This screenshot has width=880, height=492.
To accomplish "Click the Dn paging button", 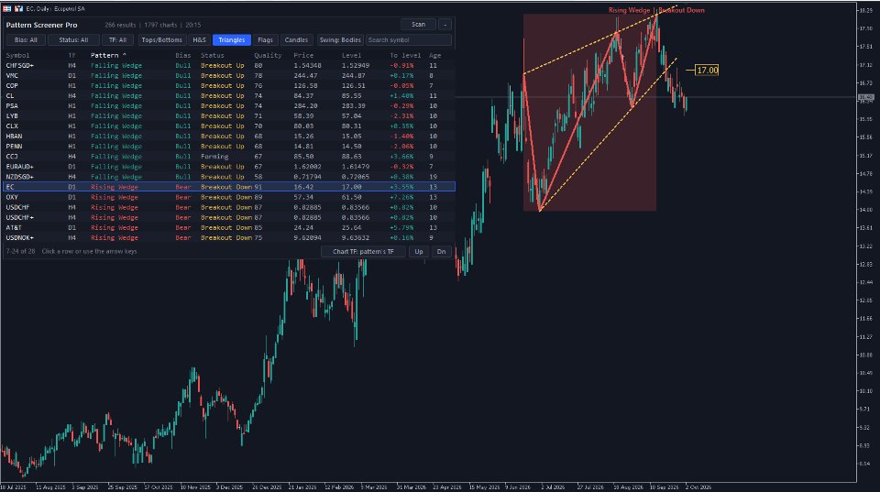I will tap(441, 251).
